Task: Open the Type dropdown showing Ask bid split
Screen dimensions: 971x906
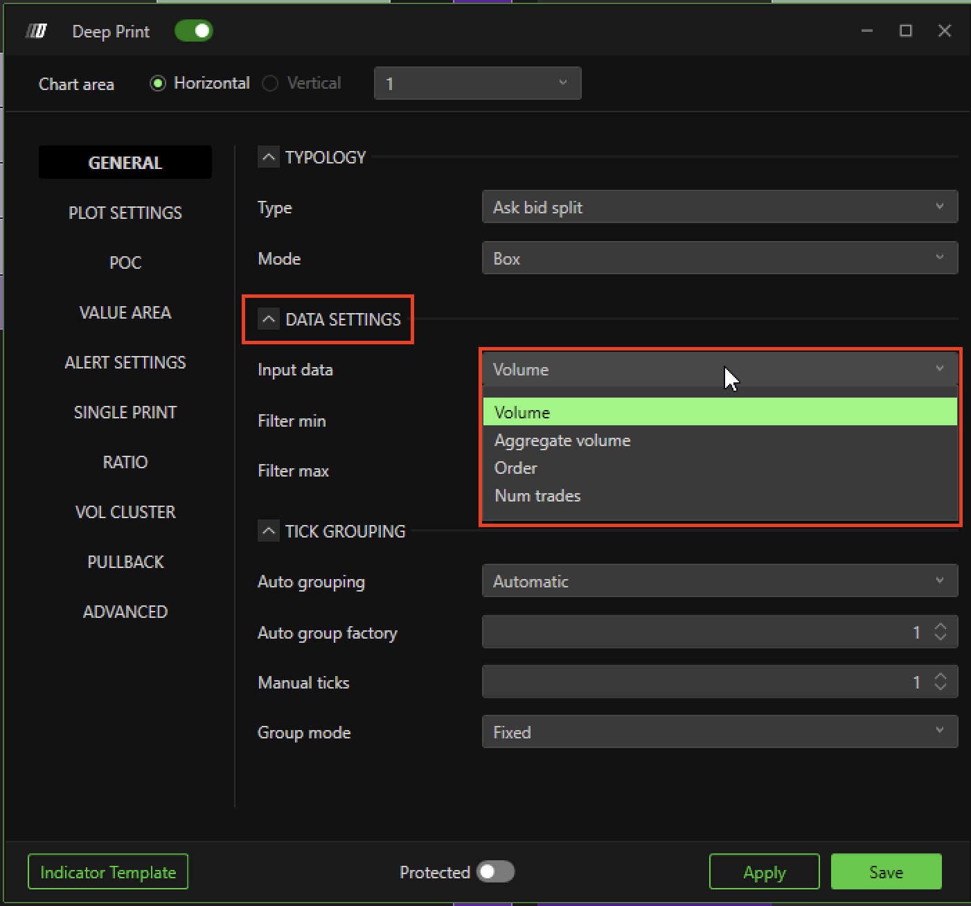Action: (x=719, y=207)
